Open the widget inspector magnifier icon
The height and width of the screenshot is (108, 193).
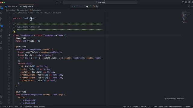97,6
